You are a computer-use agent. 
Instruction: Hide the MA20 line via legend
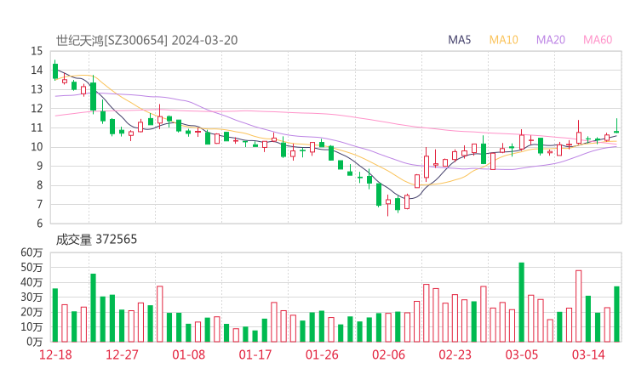(551, 39)
